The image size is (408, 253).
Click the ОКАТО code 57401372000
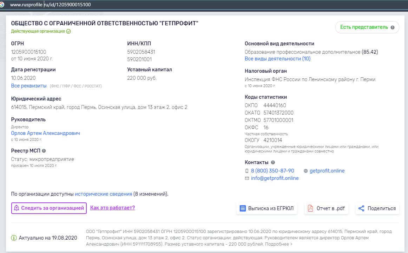click(x=278, y=113)
